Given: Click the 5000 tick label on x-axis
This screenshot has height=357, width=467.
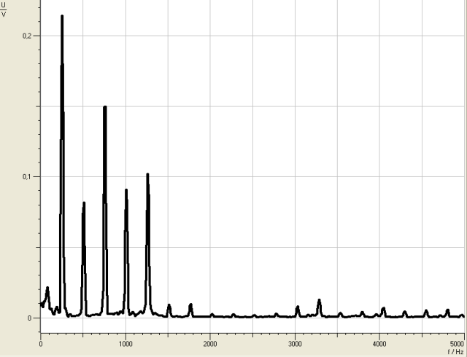Looking at the screenshot, I should 456,343.
